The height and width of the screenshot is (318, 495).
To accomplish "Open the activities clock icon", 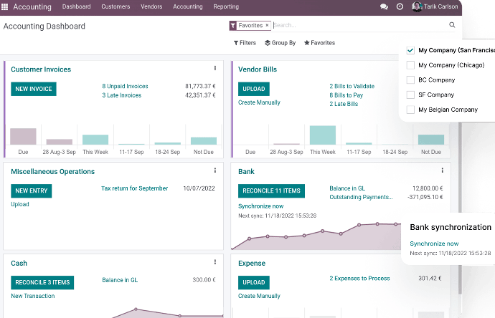I will coord(400,6).
